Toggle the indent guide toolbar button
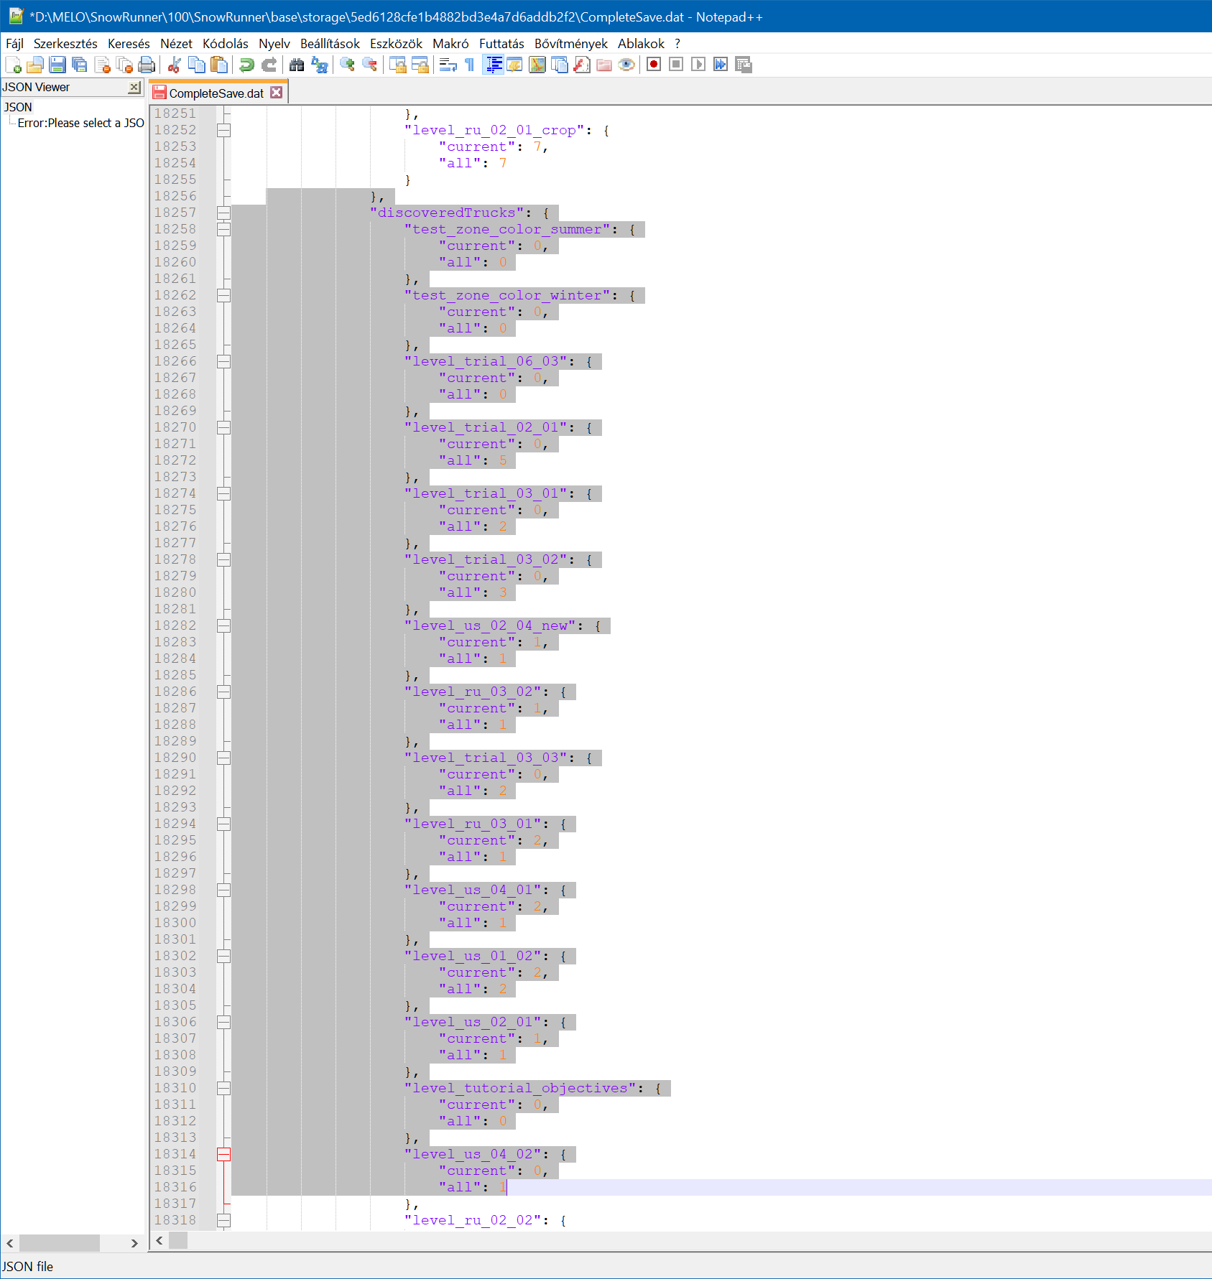This screenshot has width=1212, height=1279. 493,65
